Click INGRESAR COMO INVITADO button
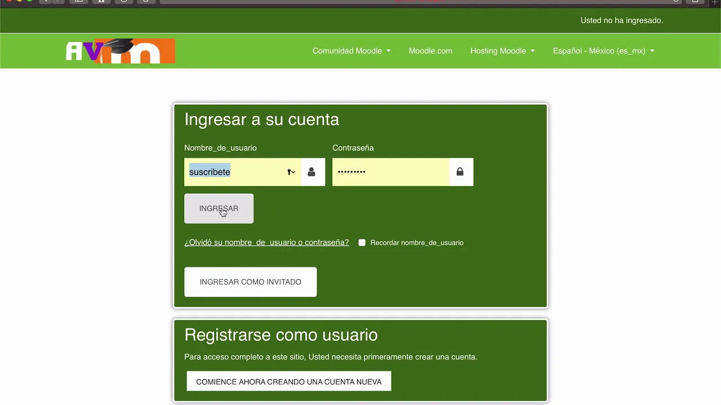 (251, 282)
